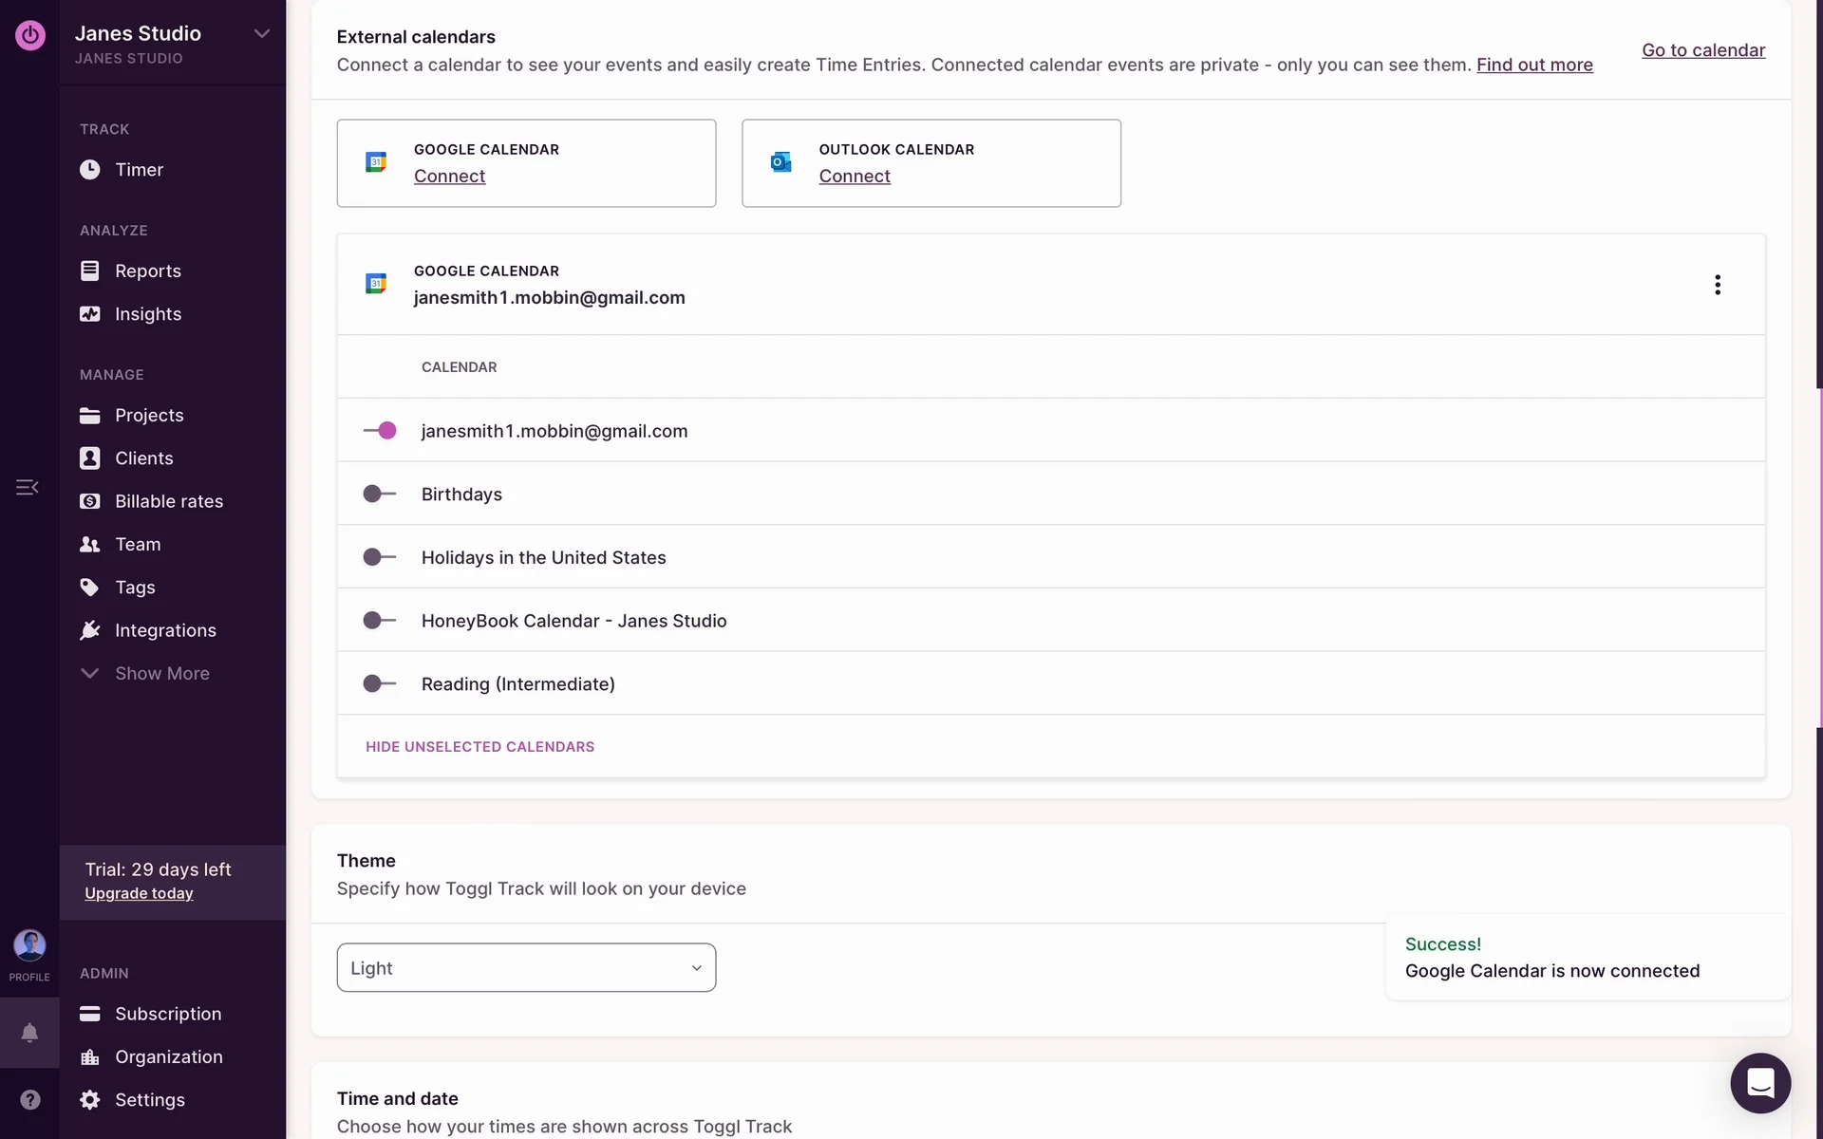Turn on Holidays in the United States
This screenshot has height=1139, width=1823.
point(380,557)
